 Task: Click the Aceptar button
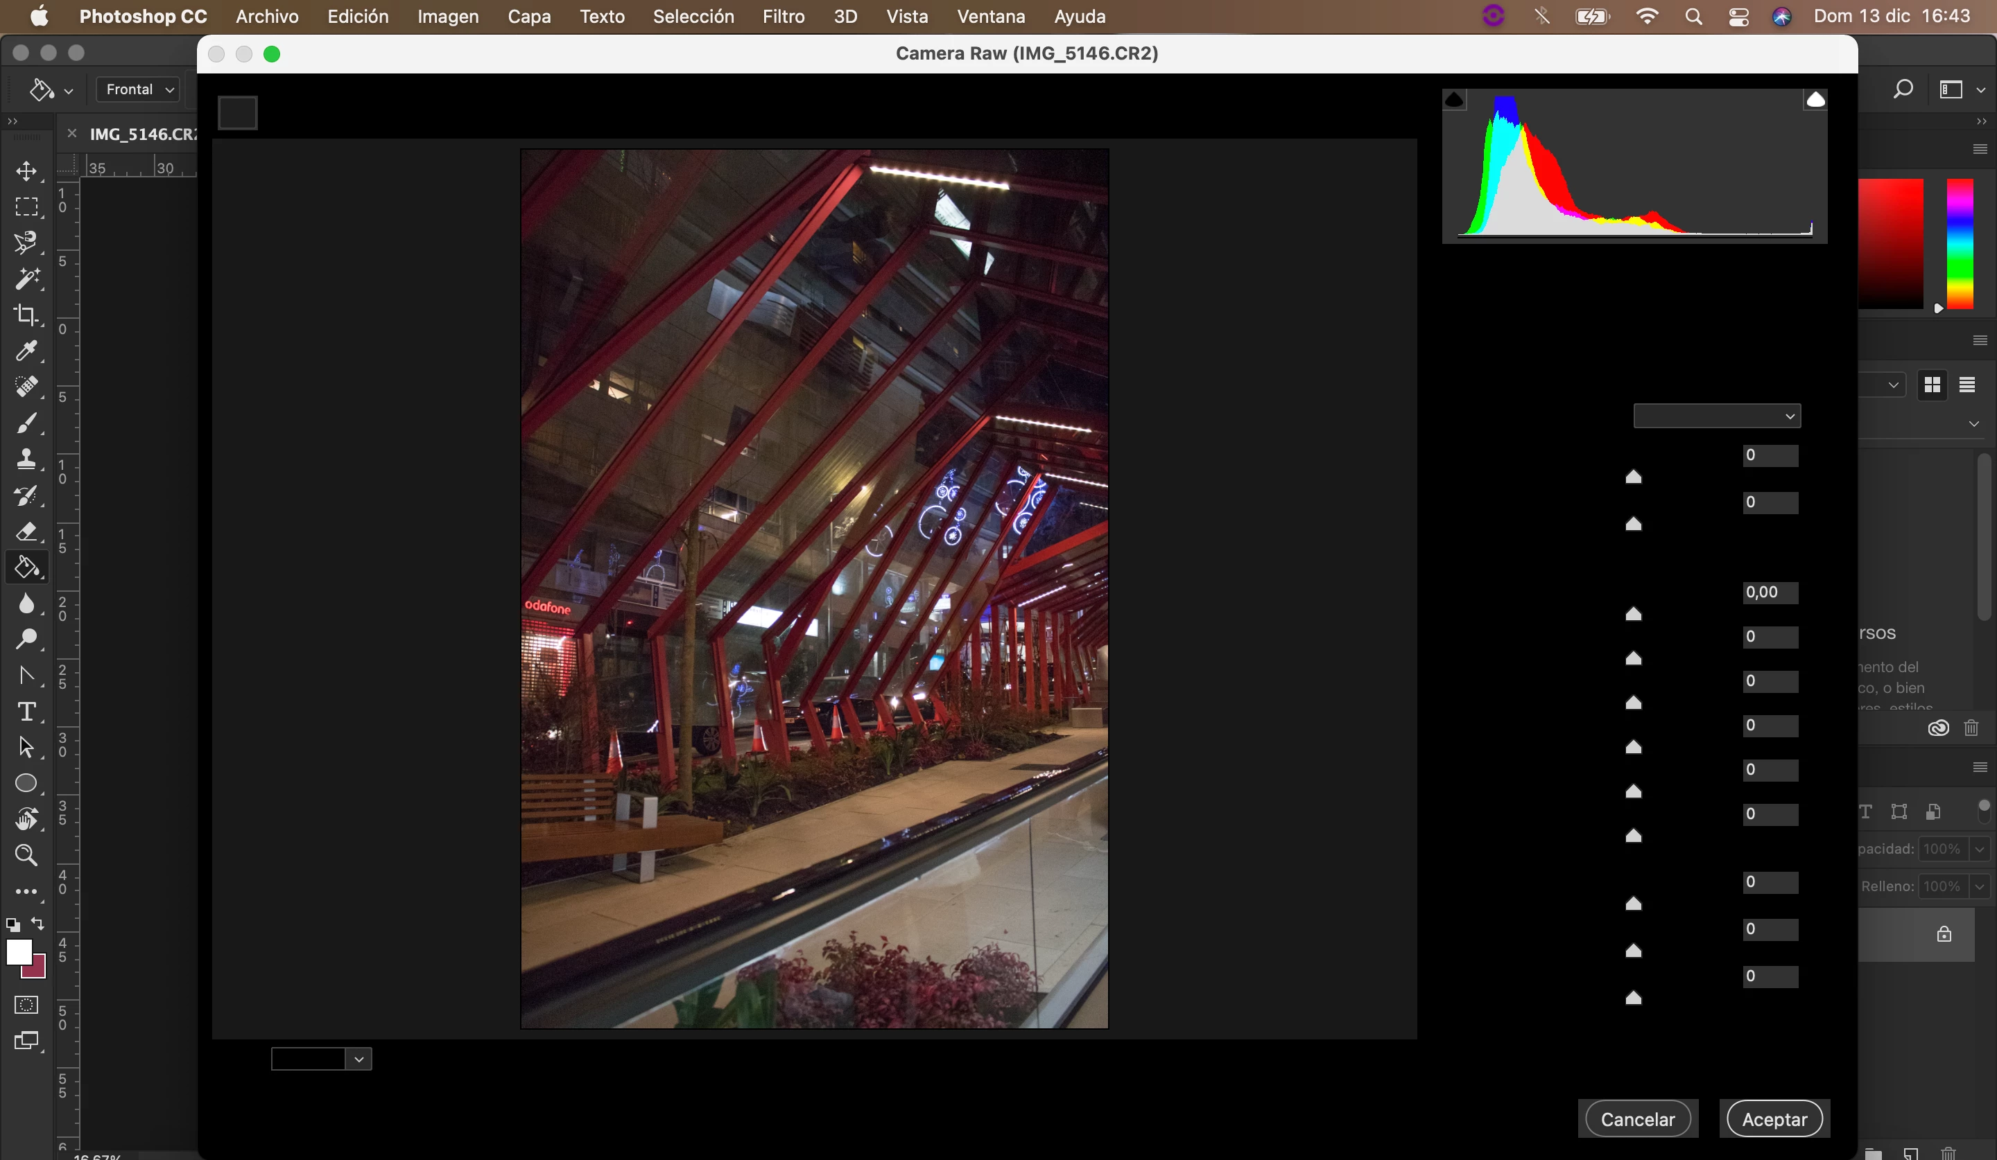(1774, 1119)
